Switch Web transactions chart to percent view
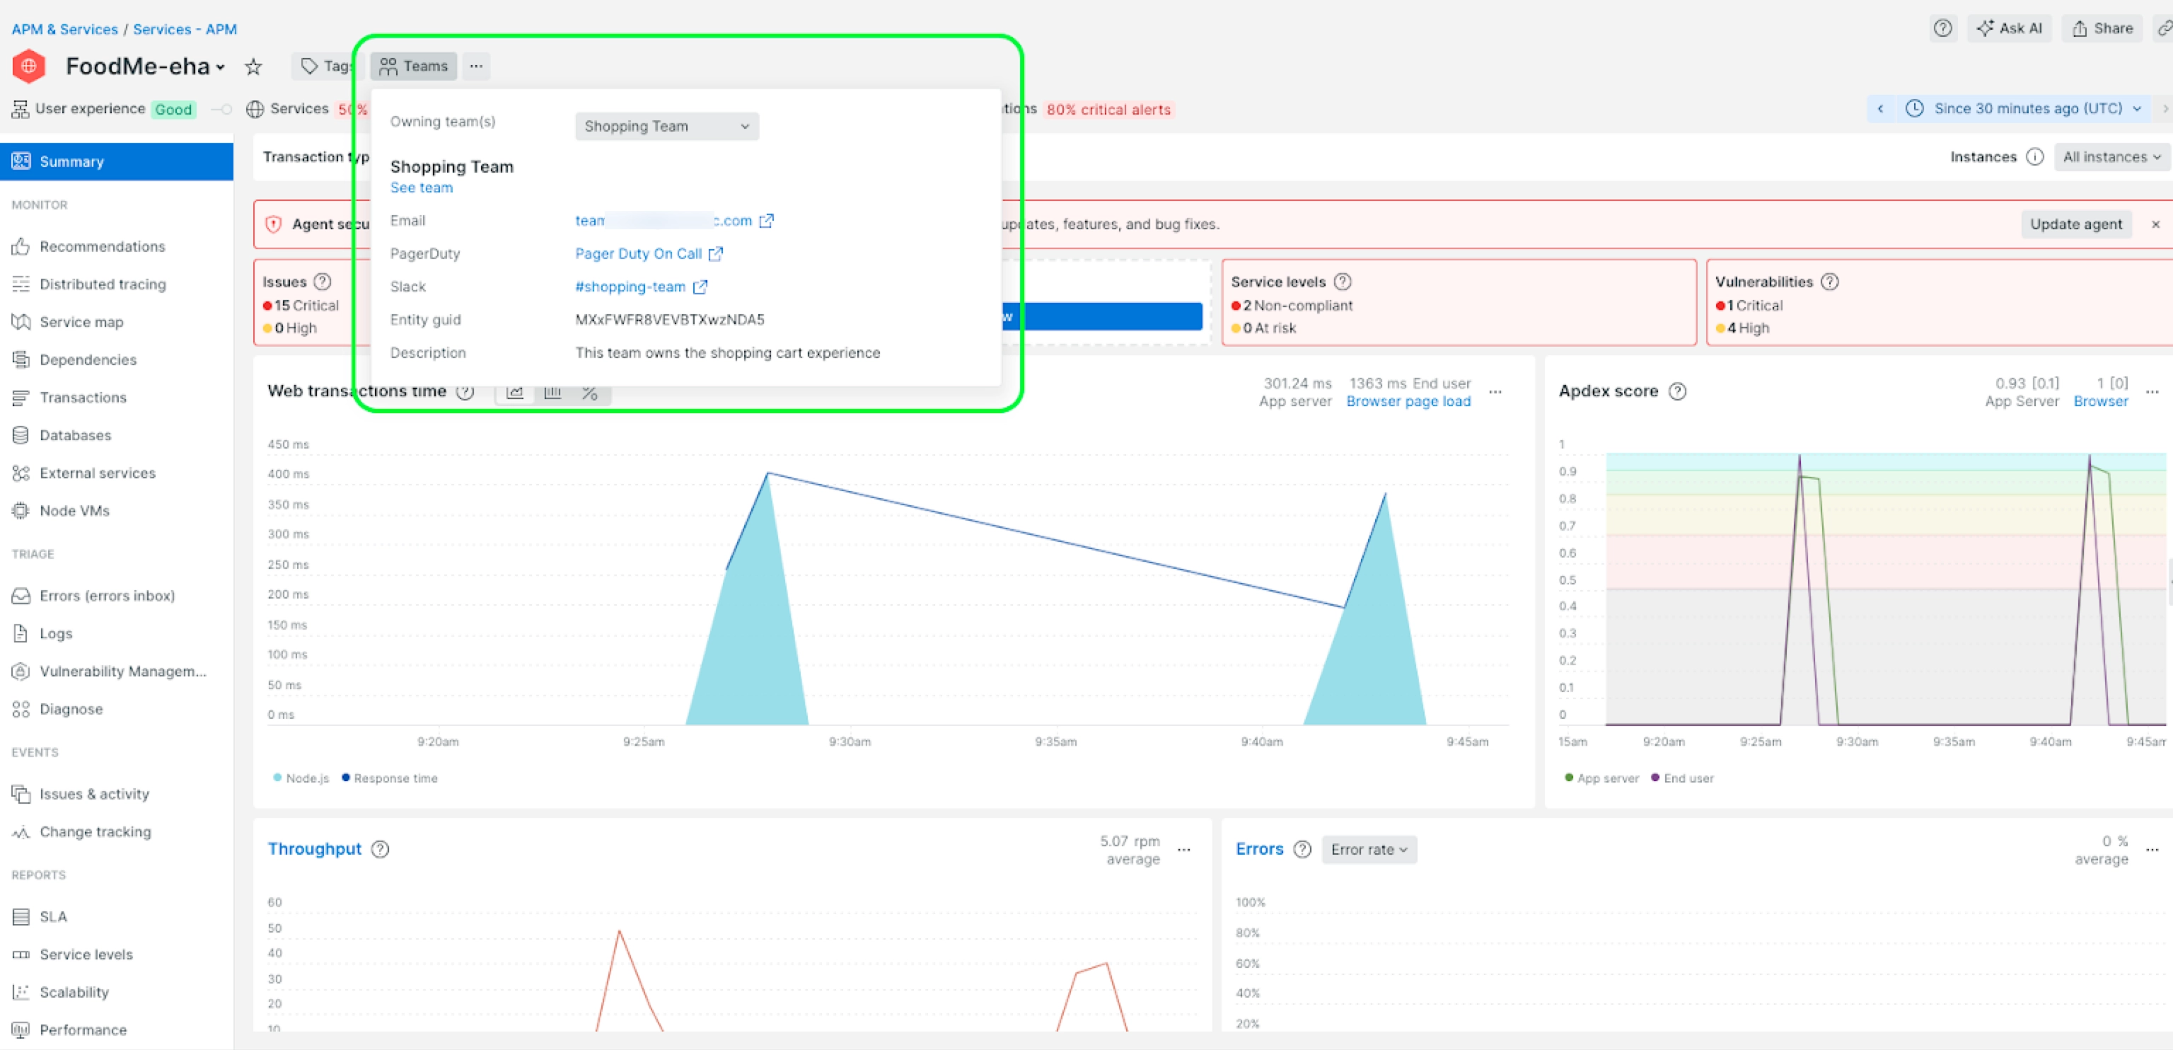The width and height of the screenshot is (2173, 1050). [x=590, y=393]
